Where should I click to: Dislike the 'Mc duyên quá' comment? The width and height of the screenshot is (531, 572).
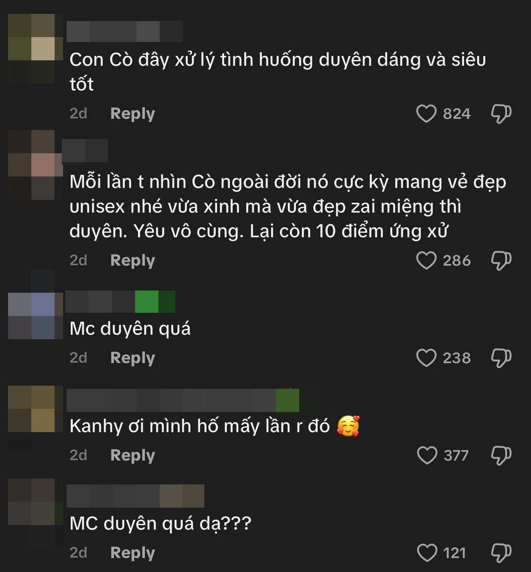pos(501,357)
